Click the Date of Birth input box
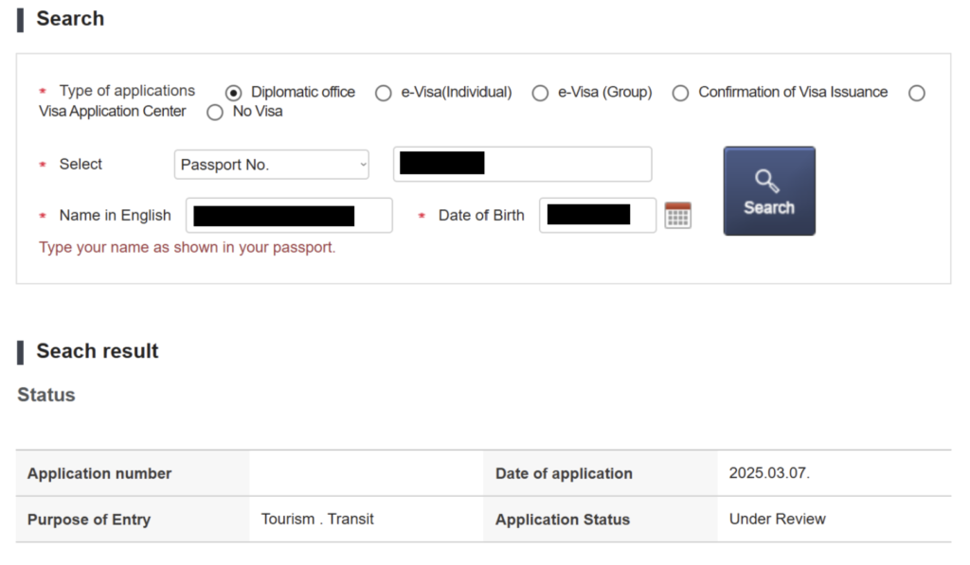 point(597,215)
